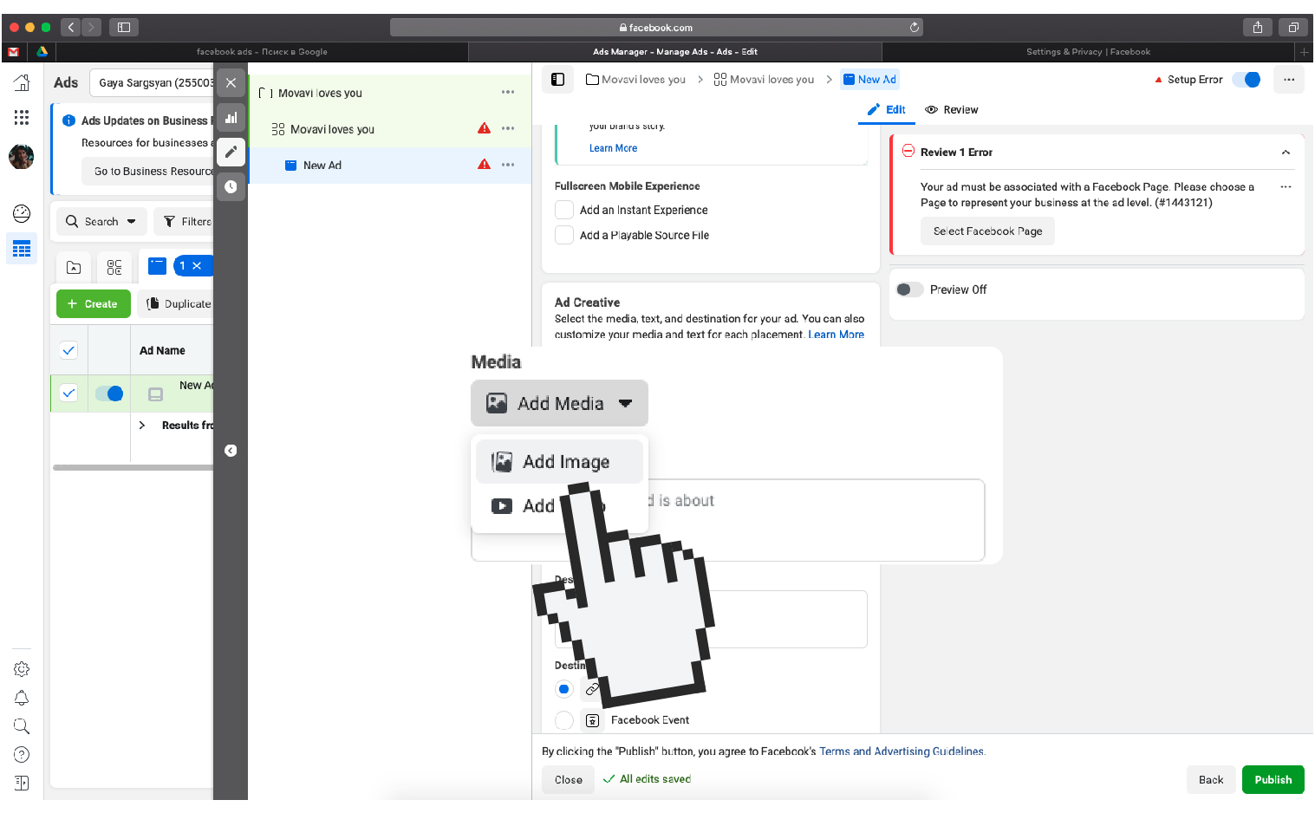Open the Manage Ads browser tab

(674, 52)
